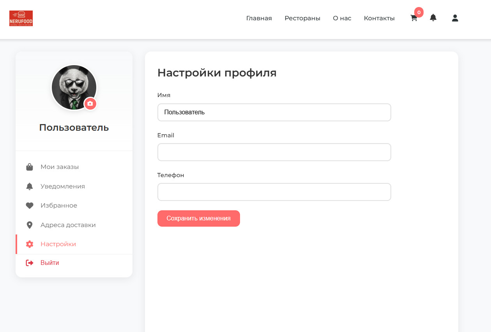This screenshot has height=332, width=491.
Task: Click the heart icon for favorites
Action: click(30, 206)
